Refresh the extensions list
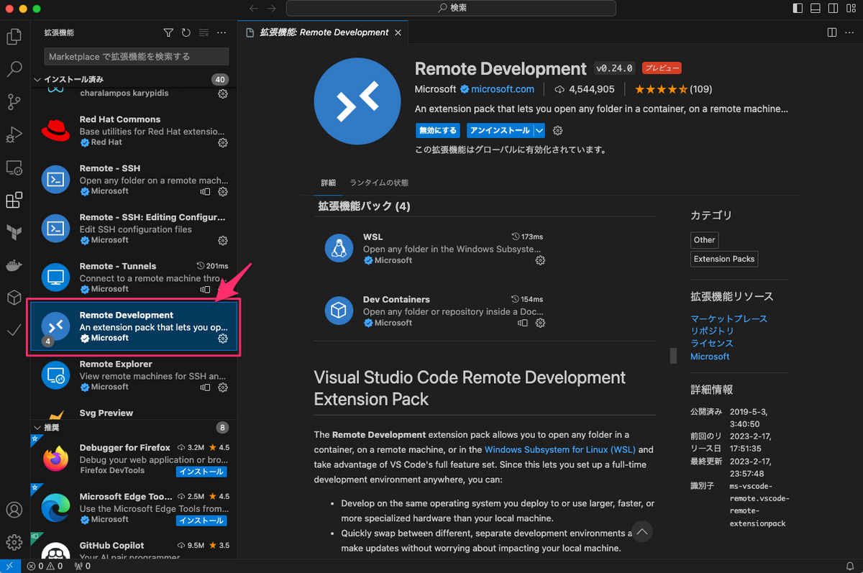The image size is (863, 573). [x=186, y=33]
